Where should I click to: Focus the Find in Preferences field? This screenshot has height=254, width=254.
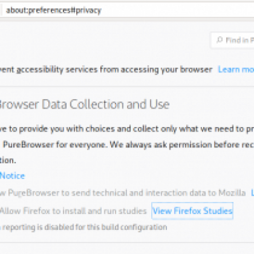tap(232, 40)
